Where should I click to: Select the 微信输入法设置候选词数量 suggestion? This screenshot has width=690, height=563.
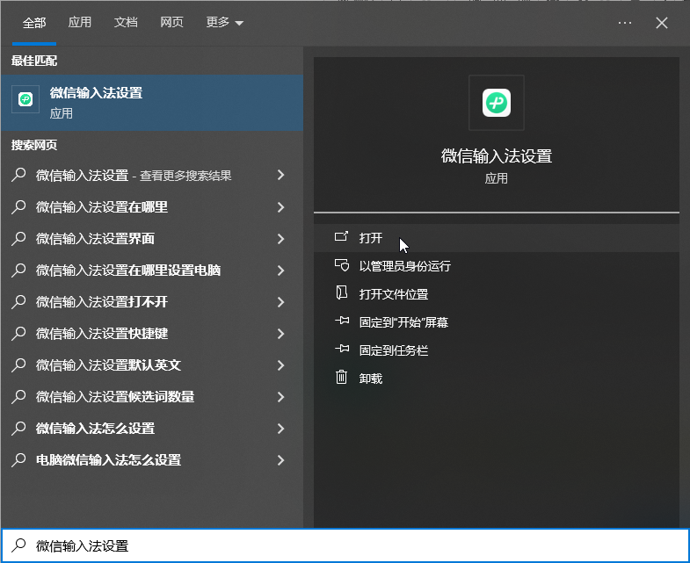[x=114, y=397]
